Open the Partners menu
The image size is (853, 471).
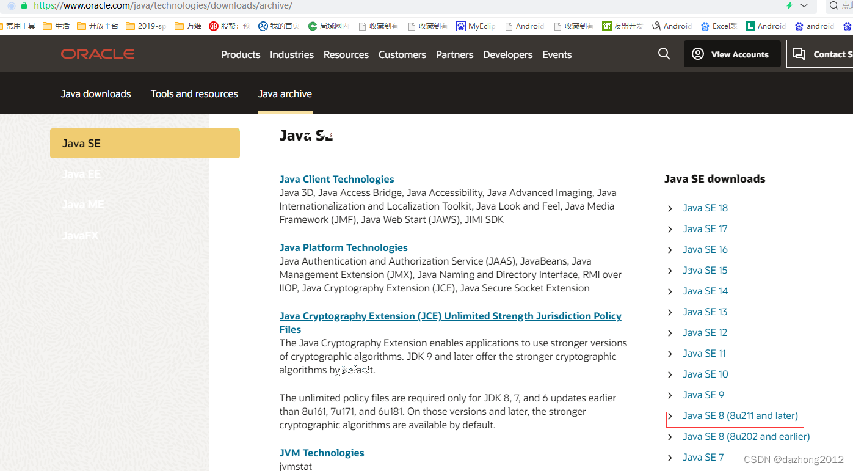coord(455,54)
